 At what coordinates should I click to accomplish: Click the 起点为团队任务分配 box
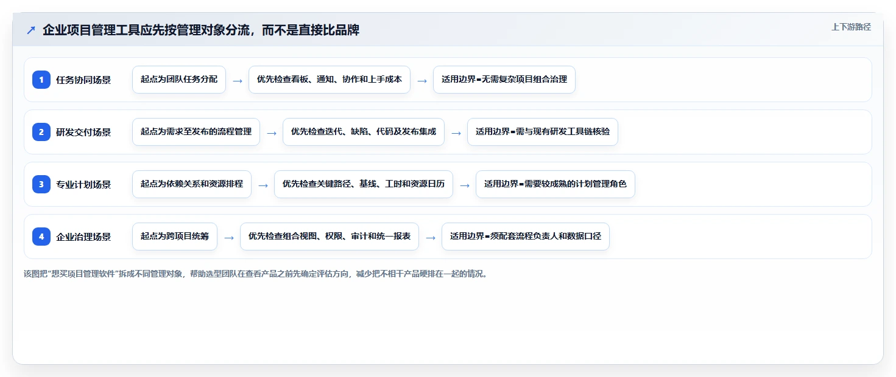click(x=179, y=80)
